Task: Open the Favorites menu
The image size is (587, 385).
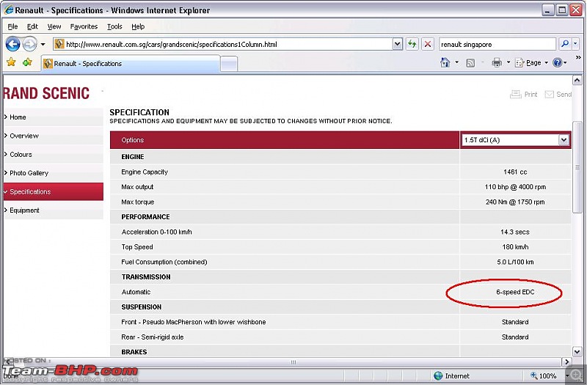Action: click(x=84, y=26)
